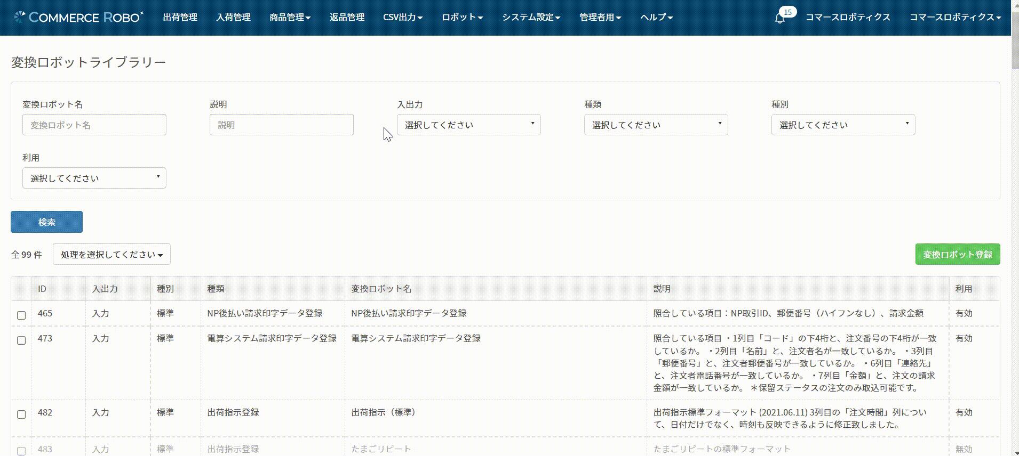Click 有効 status in row 465

pos(964,313)
